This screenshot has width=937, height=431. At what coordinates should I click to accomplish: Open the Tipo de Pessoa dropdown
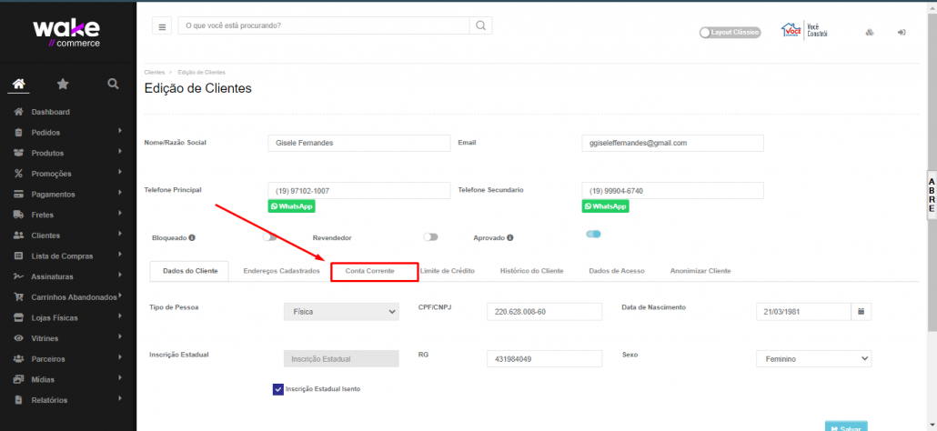(x=341, y=311)
